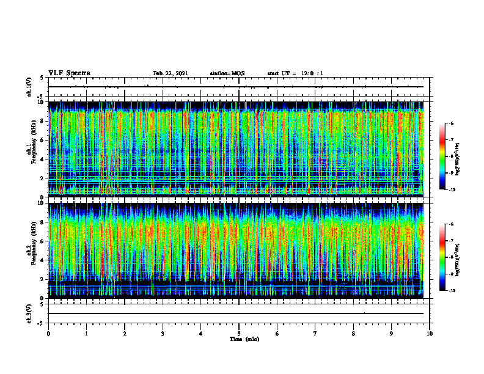Click the ch.3 voltage waveform trace

click(236, 313)
